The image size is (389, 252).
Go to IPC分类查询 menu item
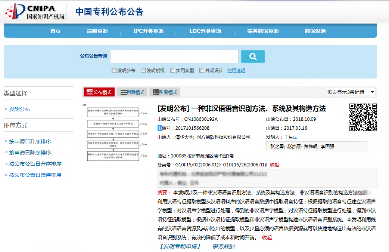(x=148, y=31)
